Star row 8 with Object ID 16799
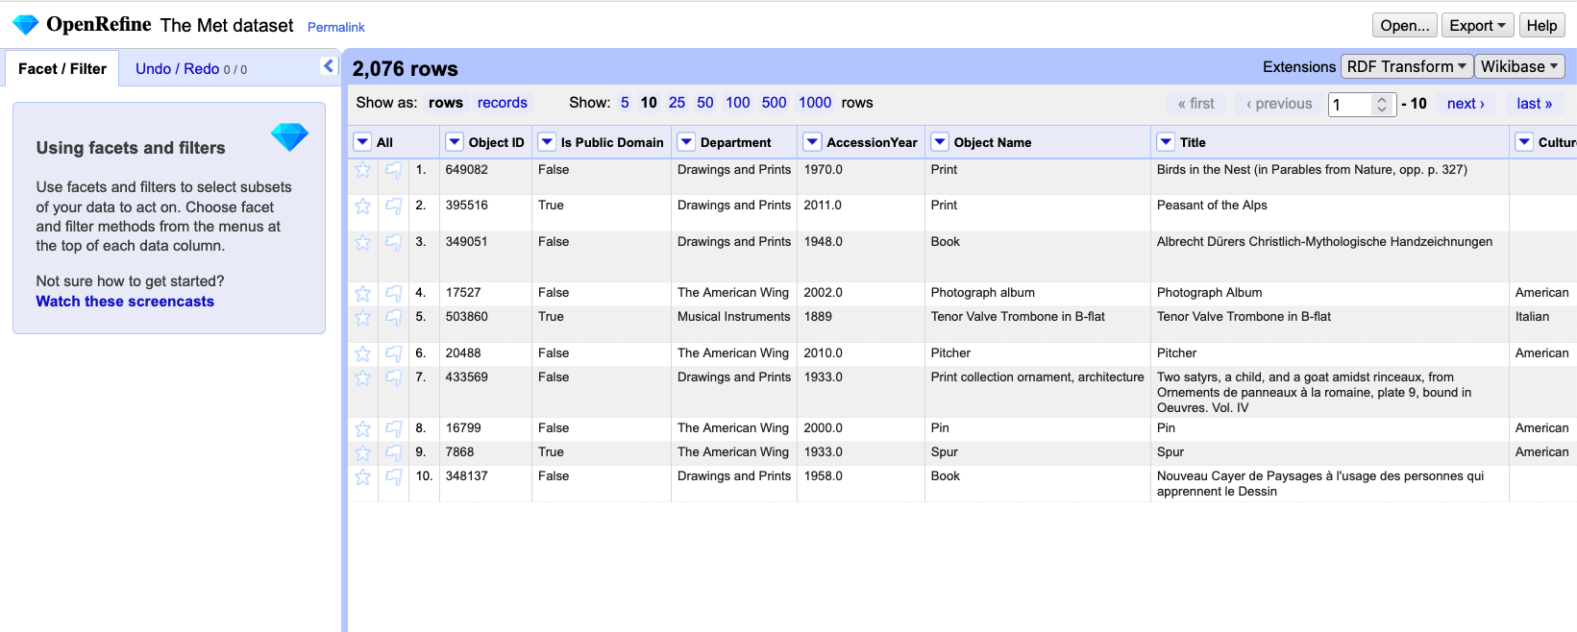 (x=362, y=428)
